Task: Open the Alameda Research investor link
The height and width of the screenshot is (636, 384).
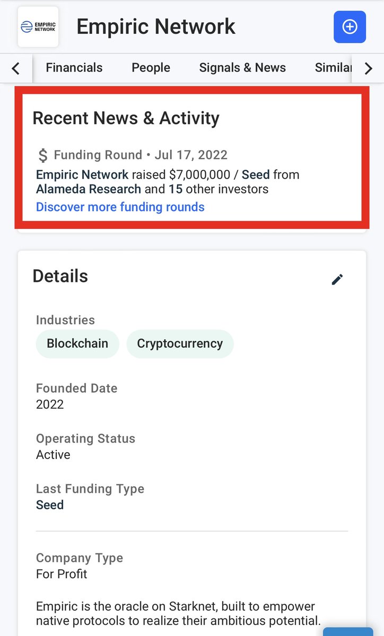Action: pos(89,189)
